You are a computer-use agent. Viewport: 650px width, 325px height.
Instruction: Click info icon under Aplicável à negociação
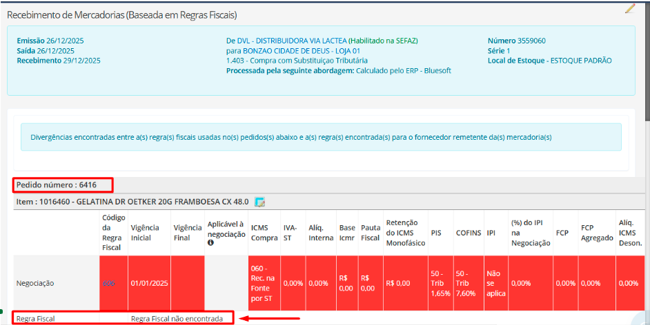point(210,243)
